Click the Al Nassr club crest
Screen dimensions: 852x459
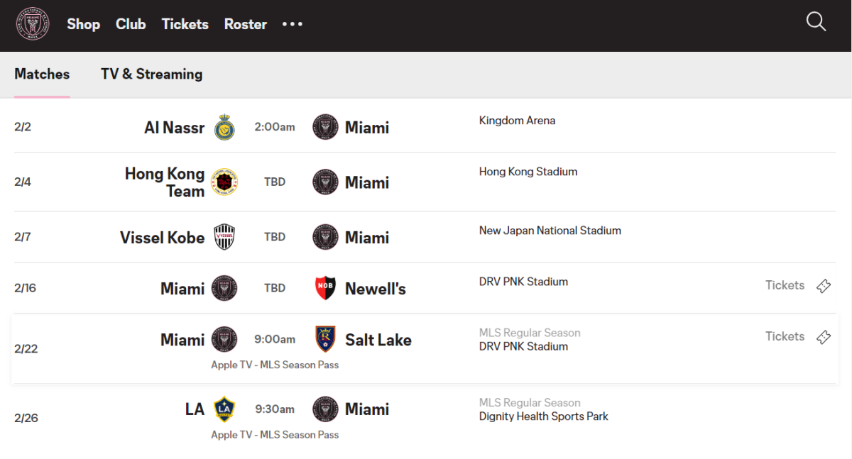click(x=224, y=127)
